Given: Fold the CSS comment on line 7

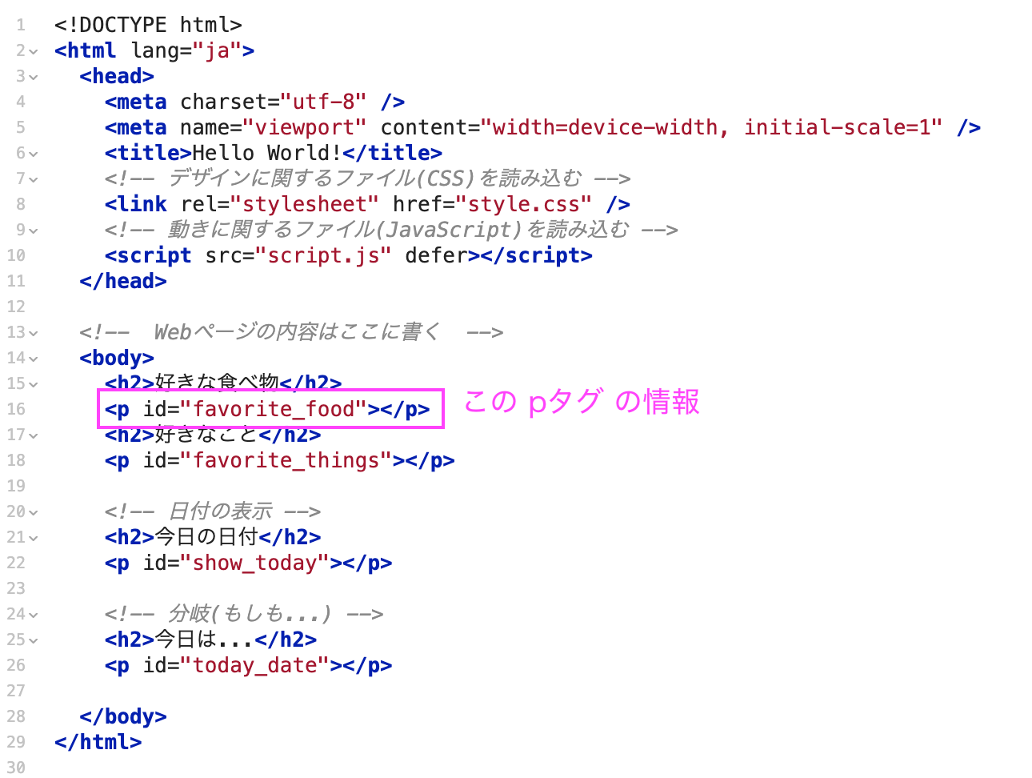Looking at the screenshot, I should [x=34, y=179].
